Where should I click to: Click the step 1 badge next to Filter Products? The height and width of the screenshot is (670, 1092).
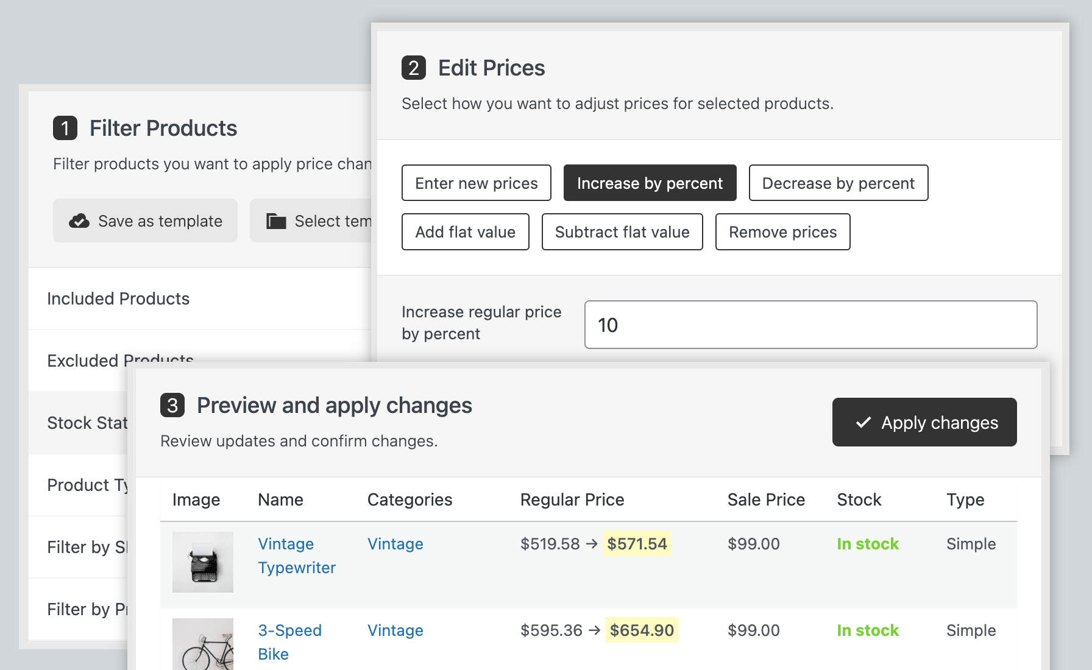coord(65,129)
